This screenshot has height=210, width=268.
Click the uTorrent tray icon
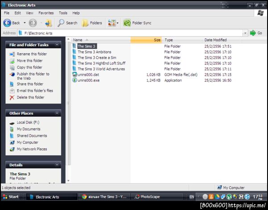(x=229, y=197)
